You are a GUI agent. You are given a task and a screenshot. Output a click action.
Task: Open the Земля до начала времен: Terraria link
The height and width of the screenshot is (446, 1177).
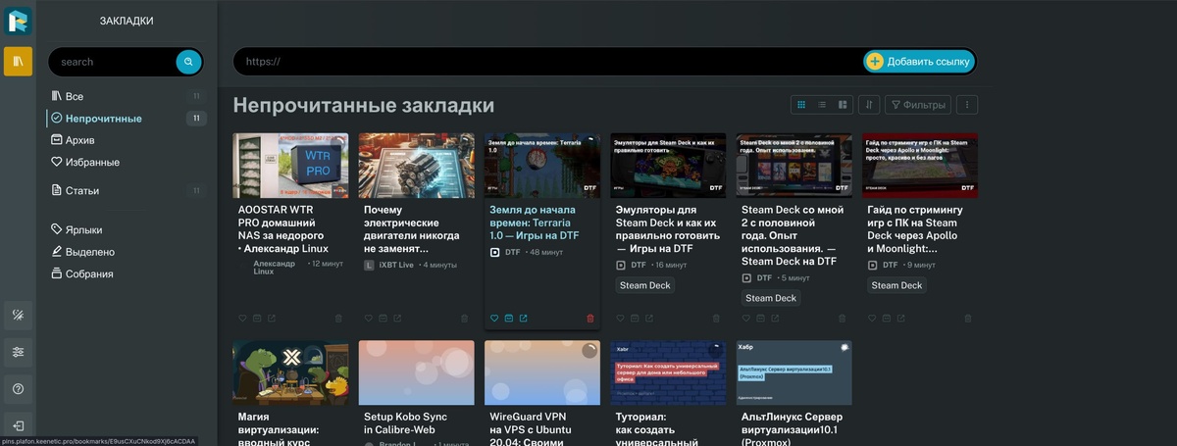tap(535, 223)
